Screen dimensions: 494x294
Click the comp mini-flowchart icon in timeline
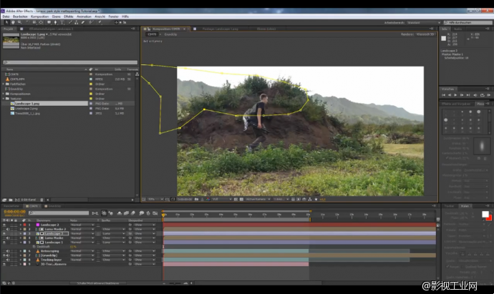[x=95, y=213]
